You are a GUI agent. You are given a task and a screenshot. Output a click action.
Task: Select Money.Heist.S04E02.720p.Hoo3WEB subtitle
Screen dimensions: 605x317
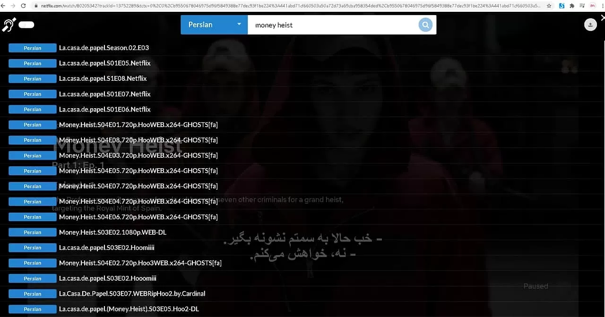click(x=140, y=263)
